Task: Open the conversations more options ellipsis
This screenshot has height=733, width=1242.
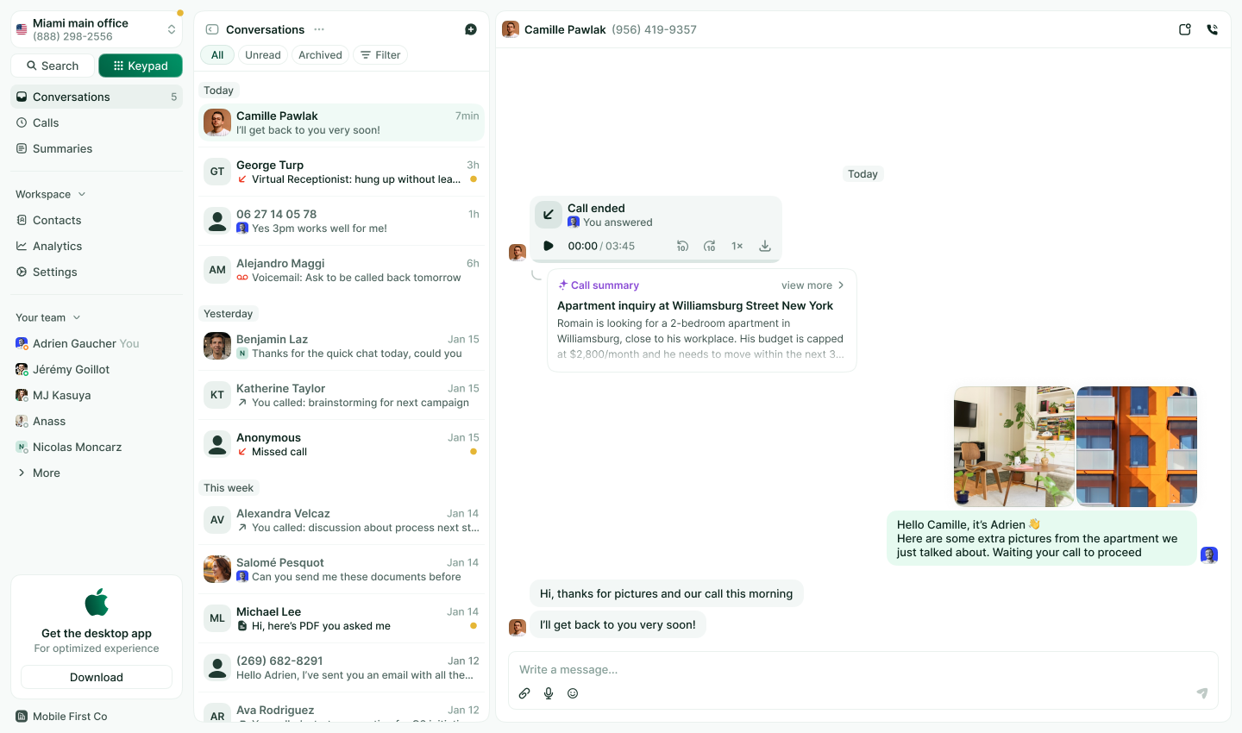Action: (x=319, y=29)
